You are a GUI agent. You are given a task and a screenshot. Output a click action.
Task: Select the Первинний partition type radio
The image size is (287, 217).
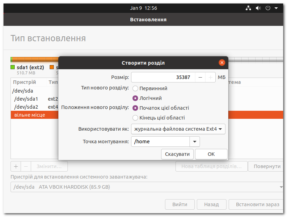(x=135, y=88)
